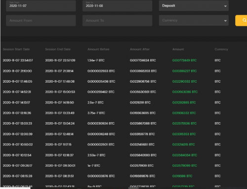Click amount before 1.34e-7 BTC
This screenshot has height=189, width=247.
click(96, 60)
